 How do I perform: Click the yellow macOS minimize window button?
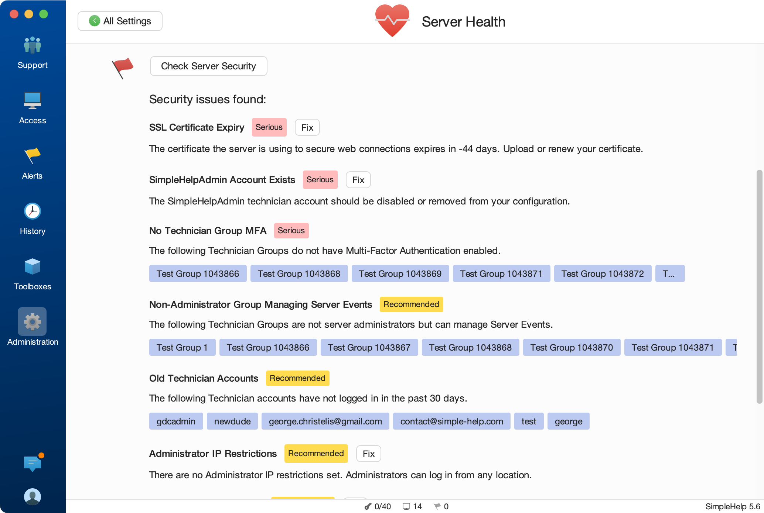pos(29,14)
